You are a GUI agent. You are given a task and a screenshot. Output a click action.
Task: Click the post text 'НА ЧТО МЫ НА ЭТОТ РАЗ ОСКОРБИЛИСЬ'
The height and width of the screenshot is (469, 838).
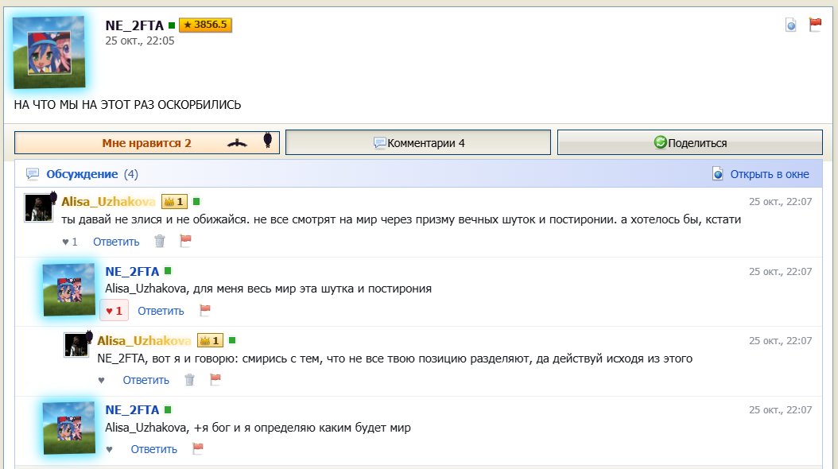127,105
